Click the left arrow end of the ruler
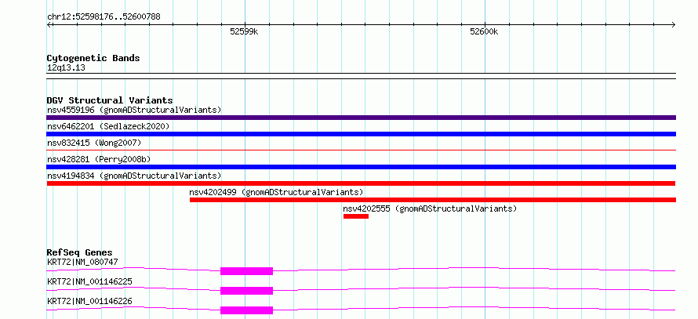The height and width of the screenshot is (319, 698). [x=49, y=24]
